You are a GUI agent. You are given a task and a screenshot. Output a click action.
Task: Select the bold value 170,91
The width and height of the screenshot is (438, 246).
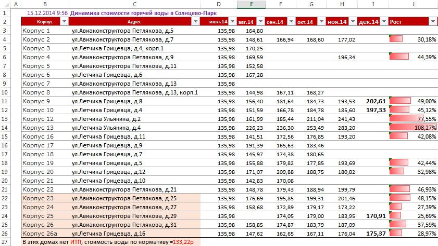click(x=373, y=216)
